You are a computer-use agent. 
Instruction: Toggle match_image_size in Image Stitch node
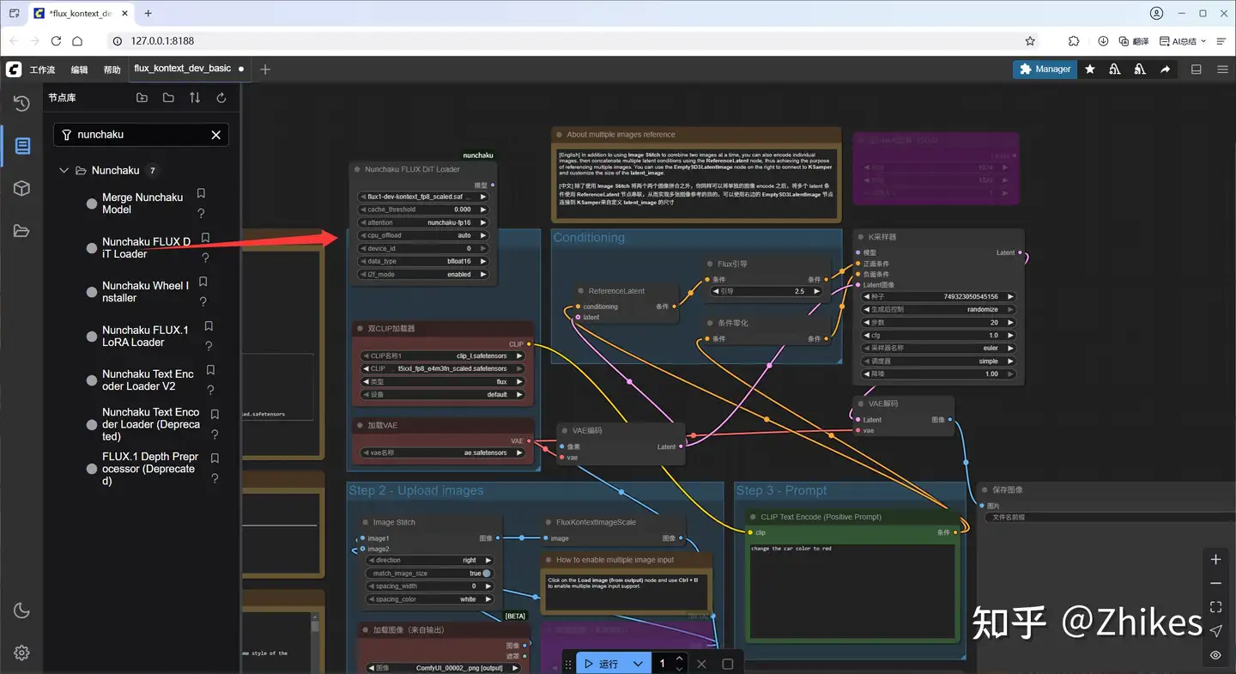point(487,574)
